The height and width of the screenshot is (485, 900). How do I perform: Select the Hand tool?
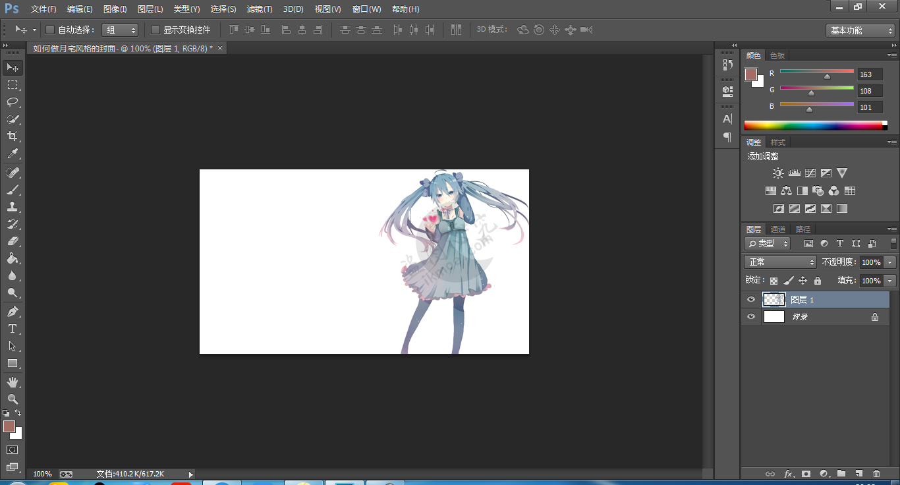point(13,382)
